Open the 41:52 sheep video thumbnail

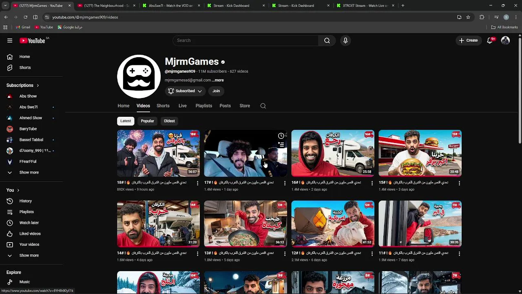pos(333,224)
